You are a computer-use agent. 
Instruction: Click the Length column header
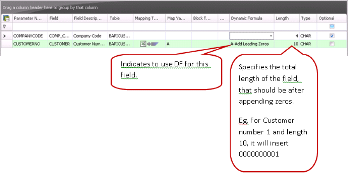[x=286, y=18]
